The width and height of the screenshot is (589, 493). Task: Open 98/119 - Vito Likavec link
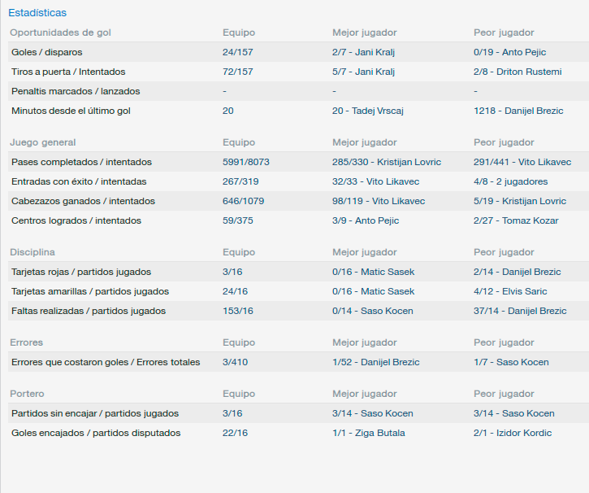click(x=379, y=201)
